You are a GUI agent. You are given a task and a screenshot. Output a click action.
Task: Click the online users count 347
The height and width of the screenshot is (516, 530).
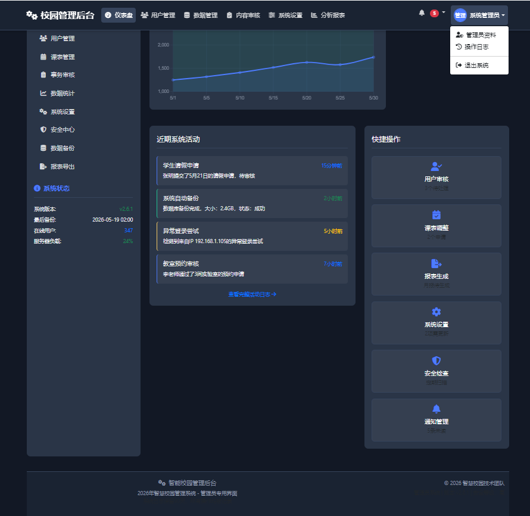click(129, 230)
